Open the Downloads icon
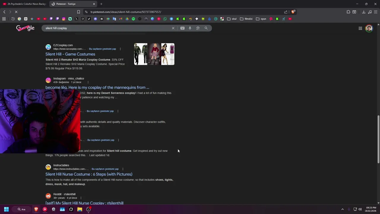This screenshot has width=380, height=214. click(364, 12)
